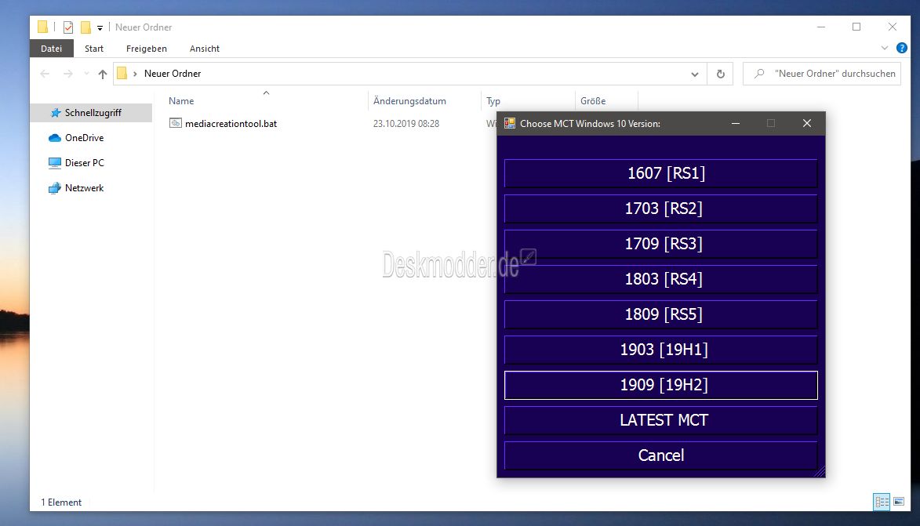Click Neuer Ordner in the address breadcrumb
920x526 pixels.
173,74
